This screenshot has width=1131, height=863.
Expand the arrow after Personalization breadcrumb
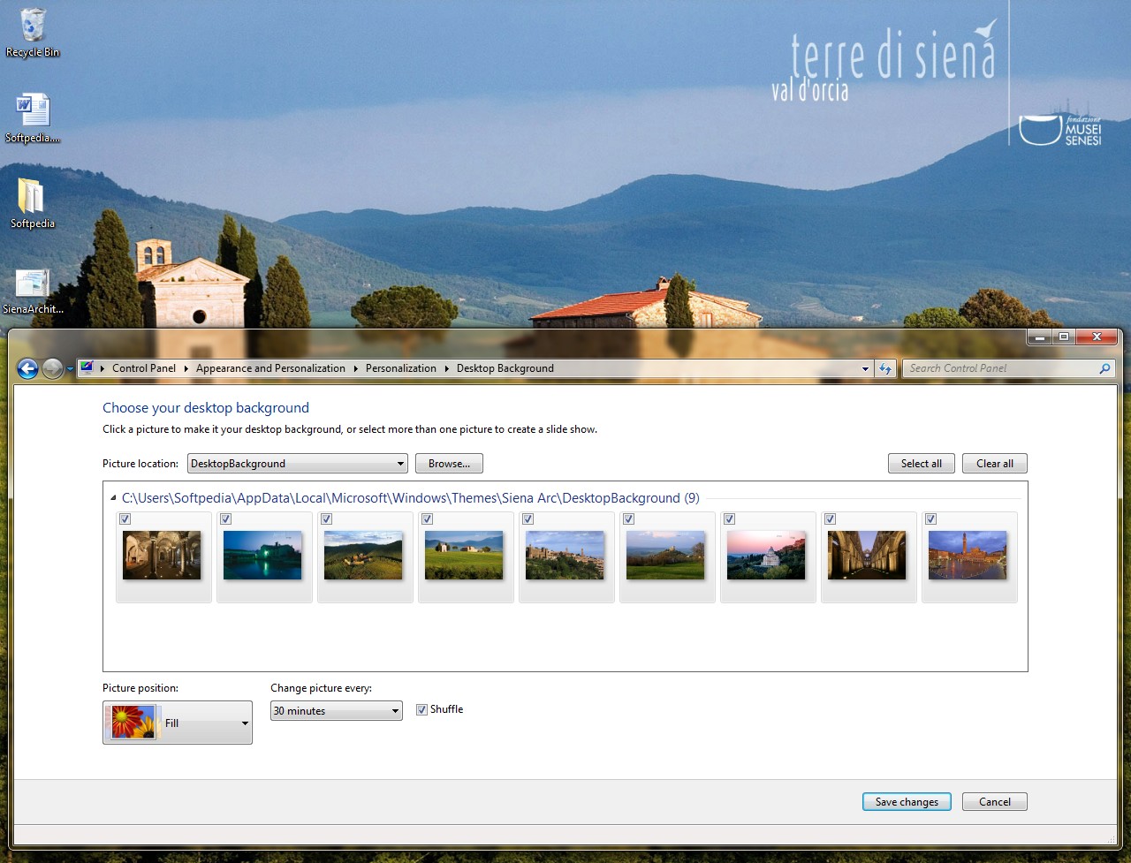447,368
